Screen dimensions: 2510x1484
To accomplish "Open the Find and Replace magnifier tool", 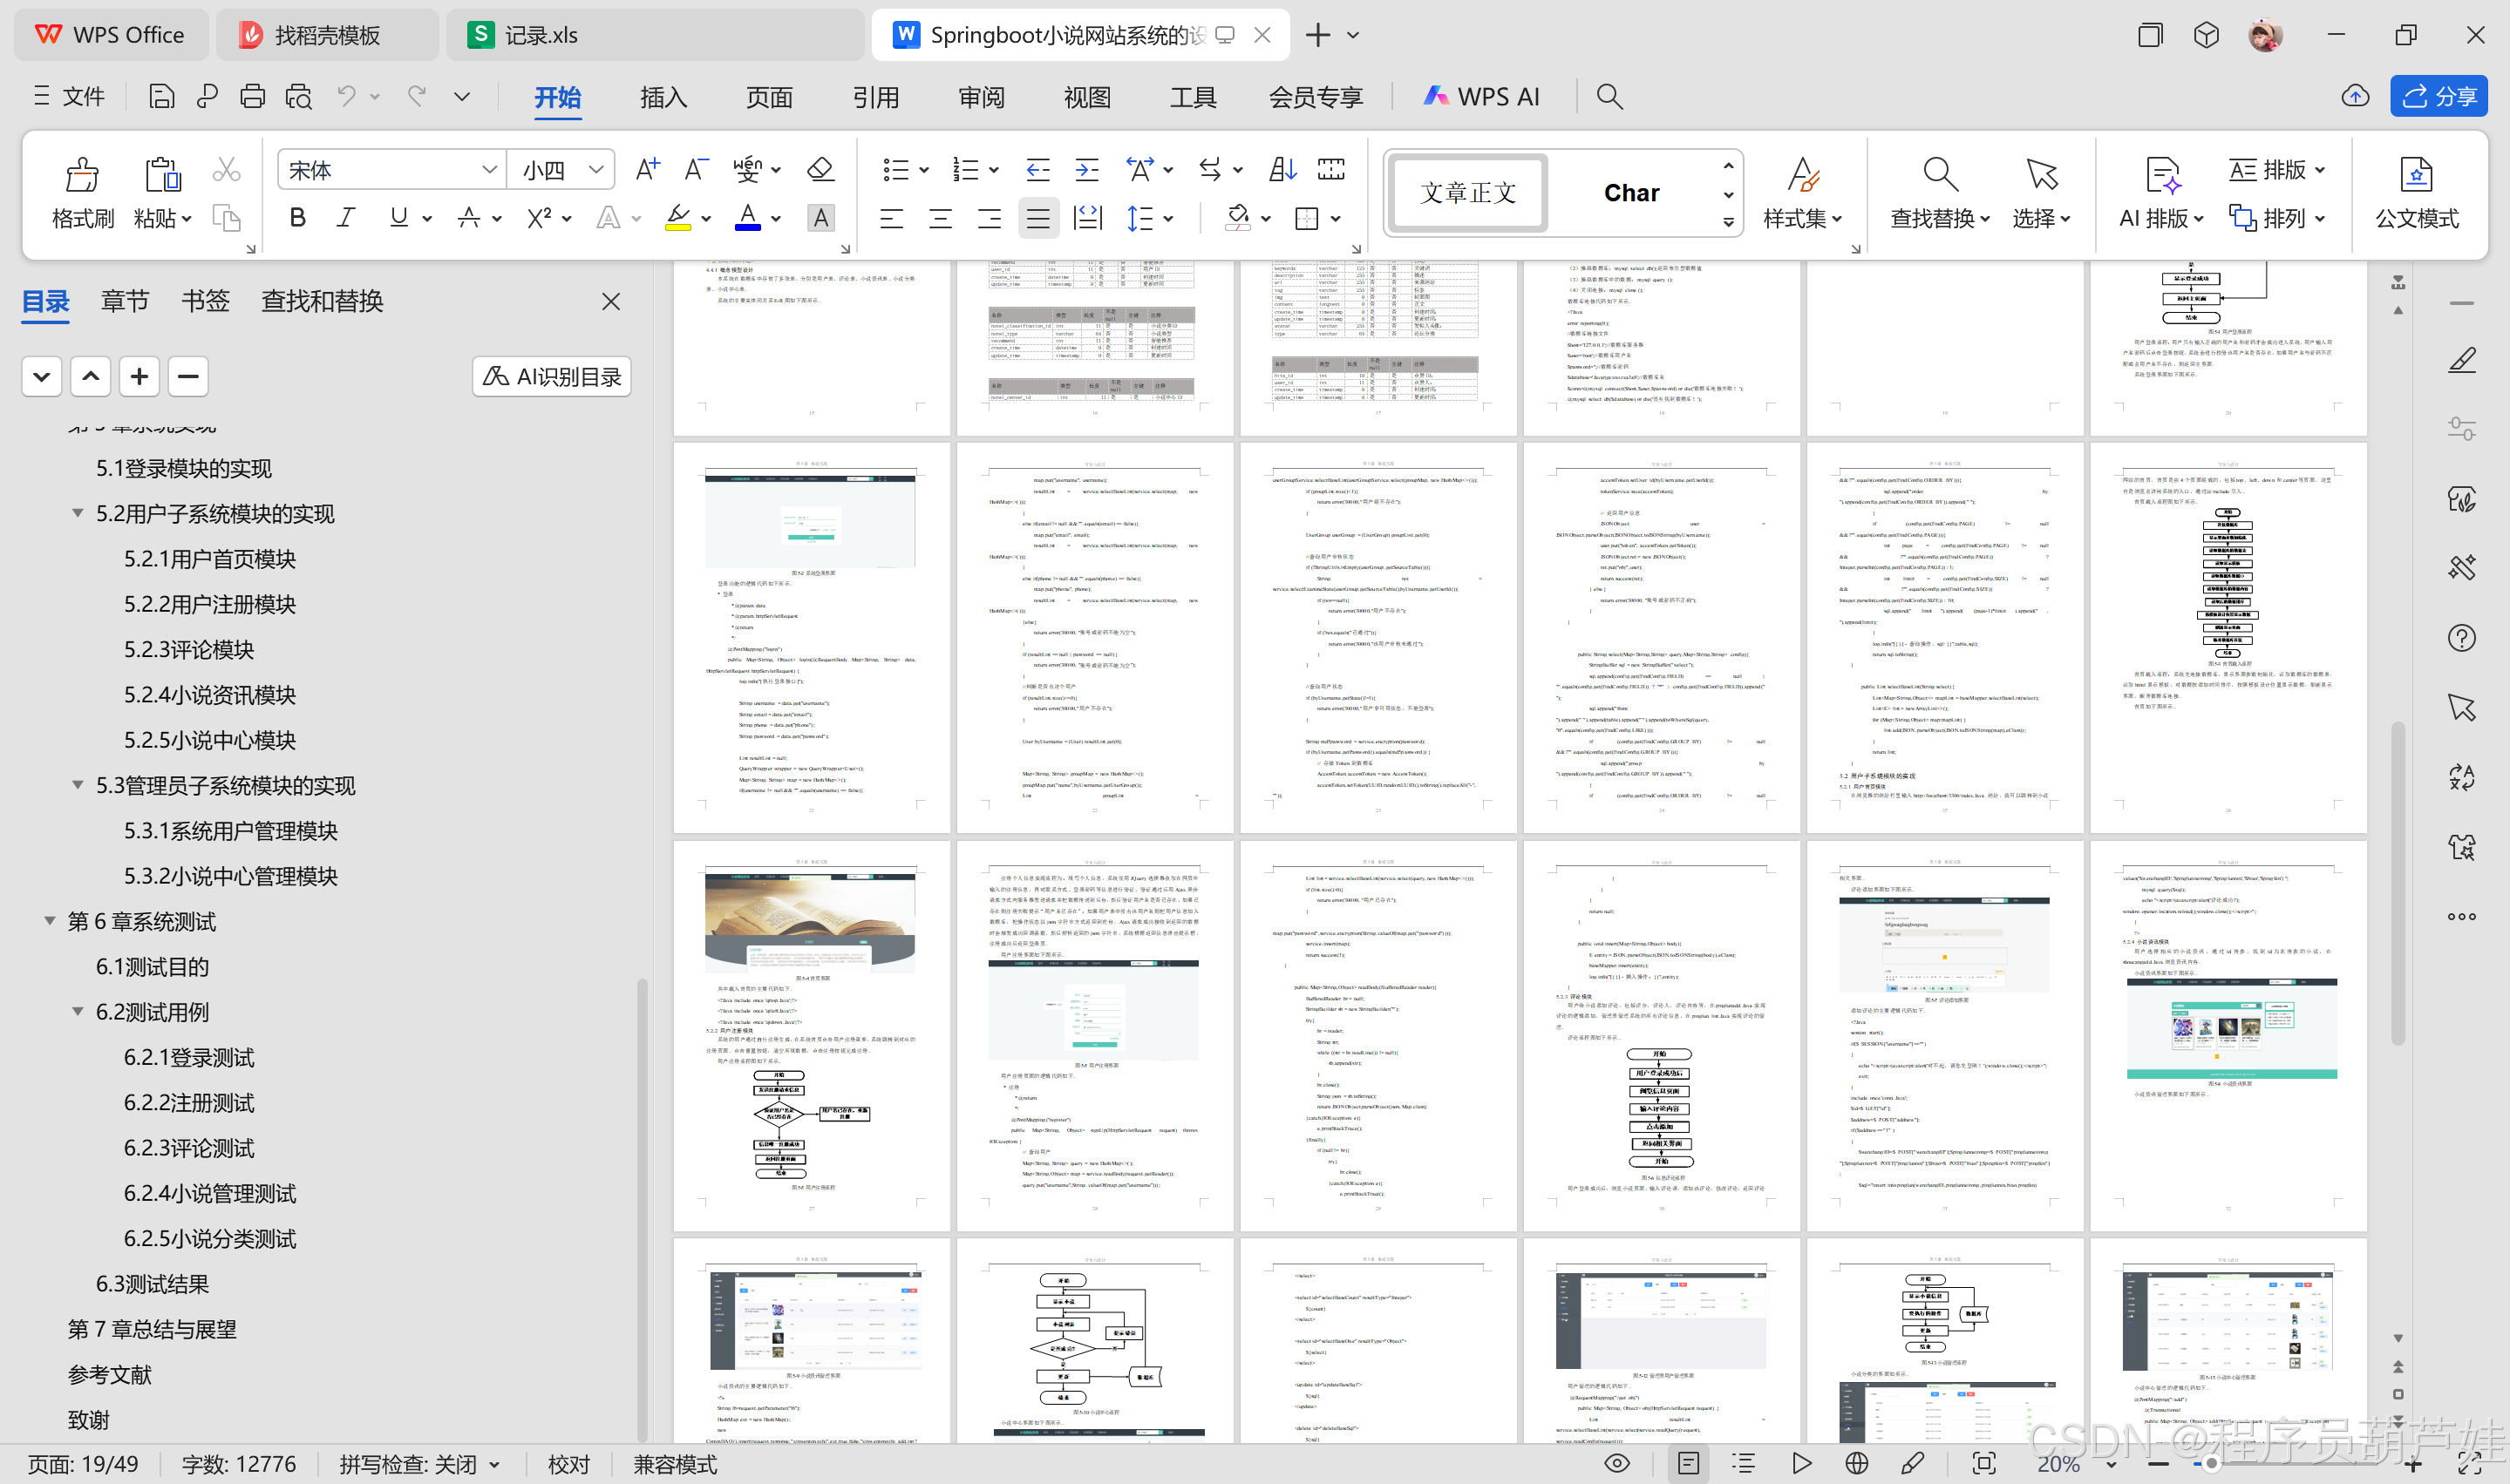I will [x=1939, y=176].
